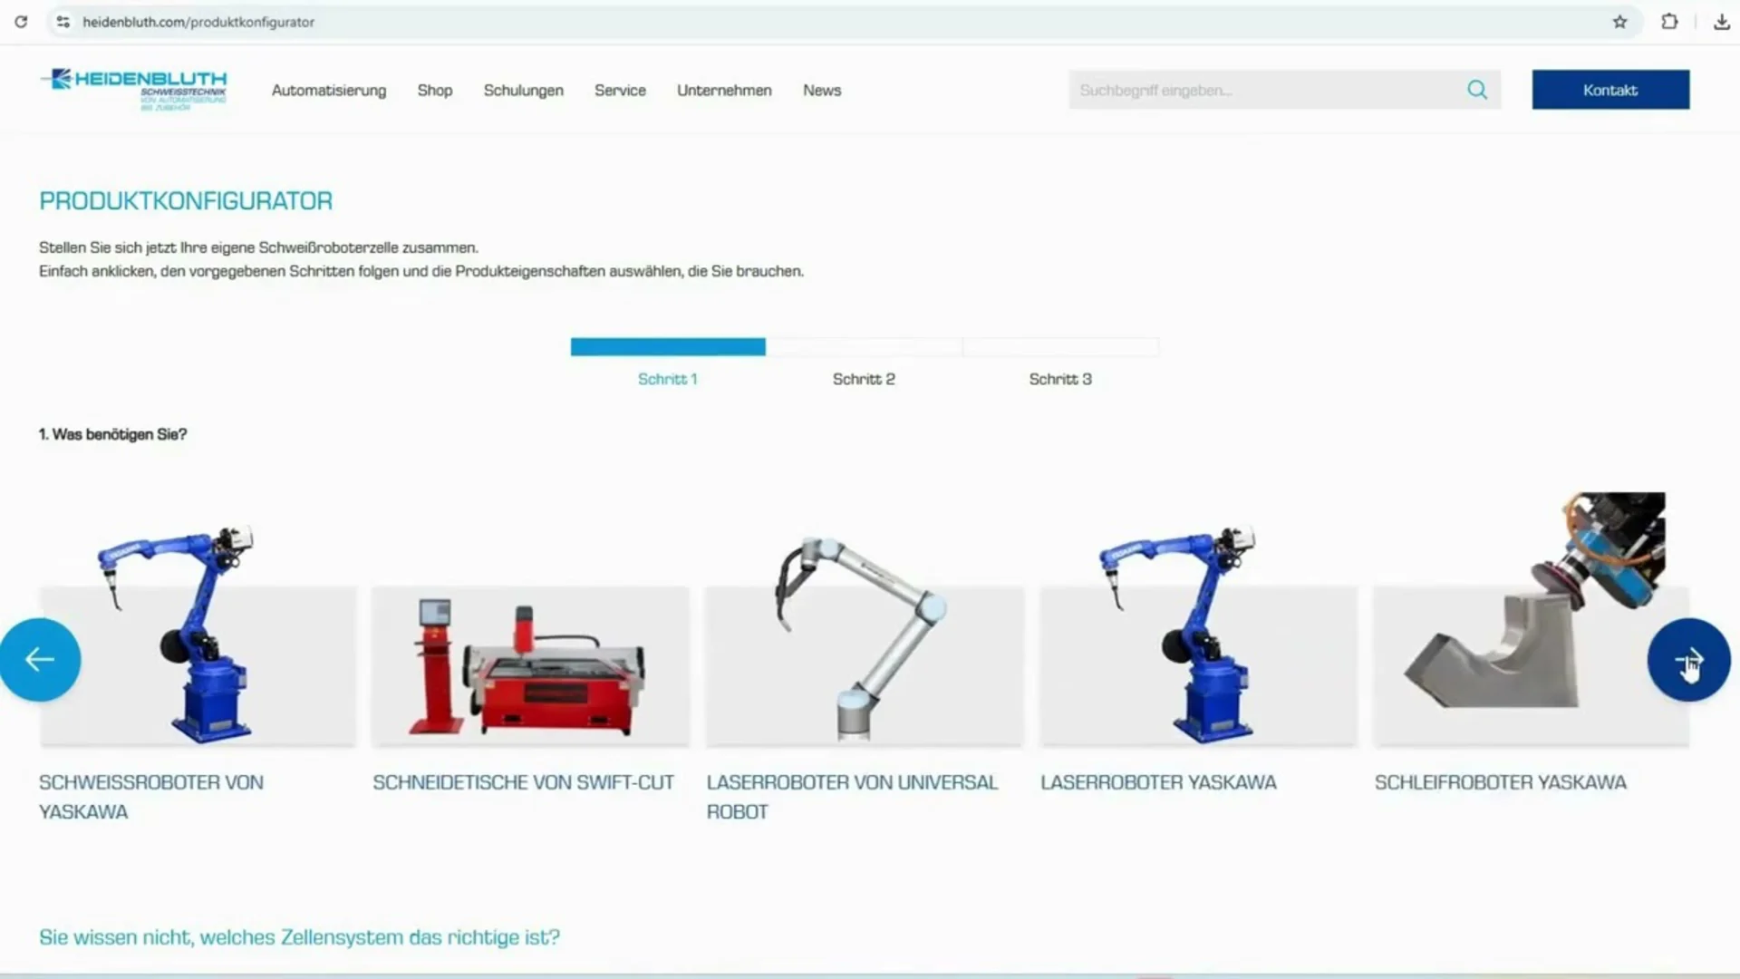The image size is (1740, 979).
Task: Bookmark the page with the star icon
Action: [x=1619, y=22]
